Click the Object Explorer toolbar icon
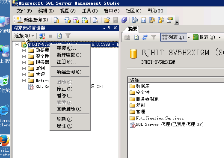 (152, 20)
